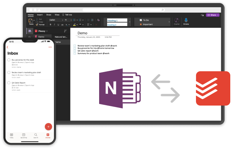Screen dimensions: 236x149
Task: Show notebooks list via library icon
Action: [30, 31]
